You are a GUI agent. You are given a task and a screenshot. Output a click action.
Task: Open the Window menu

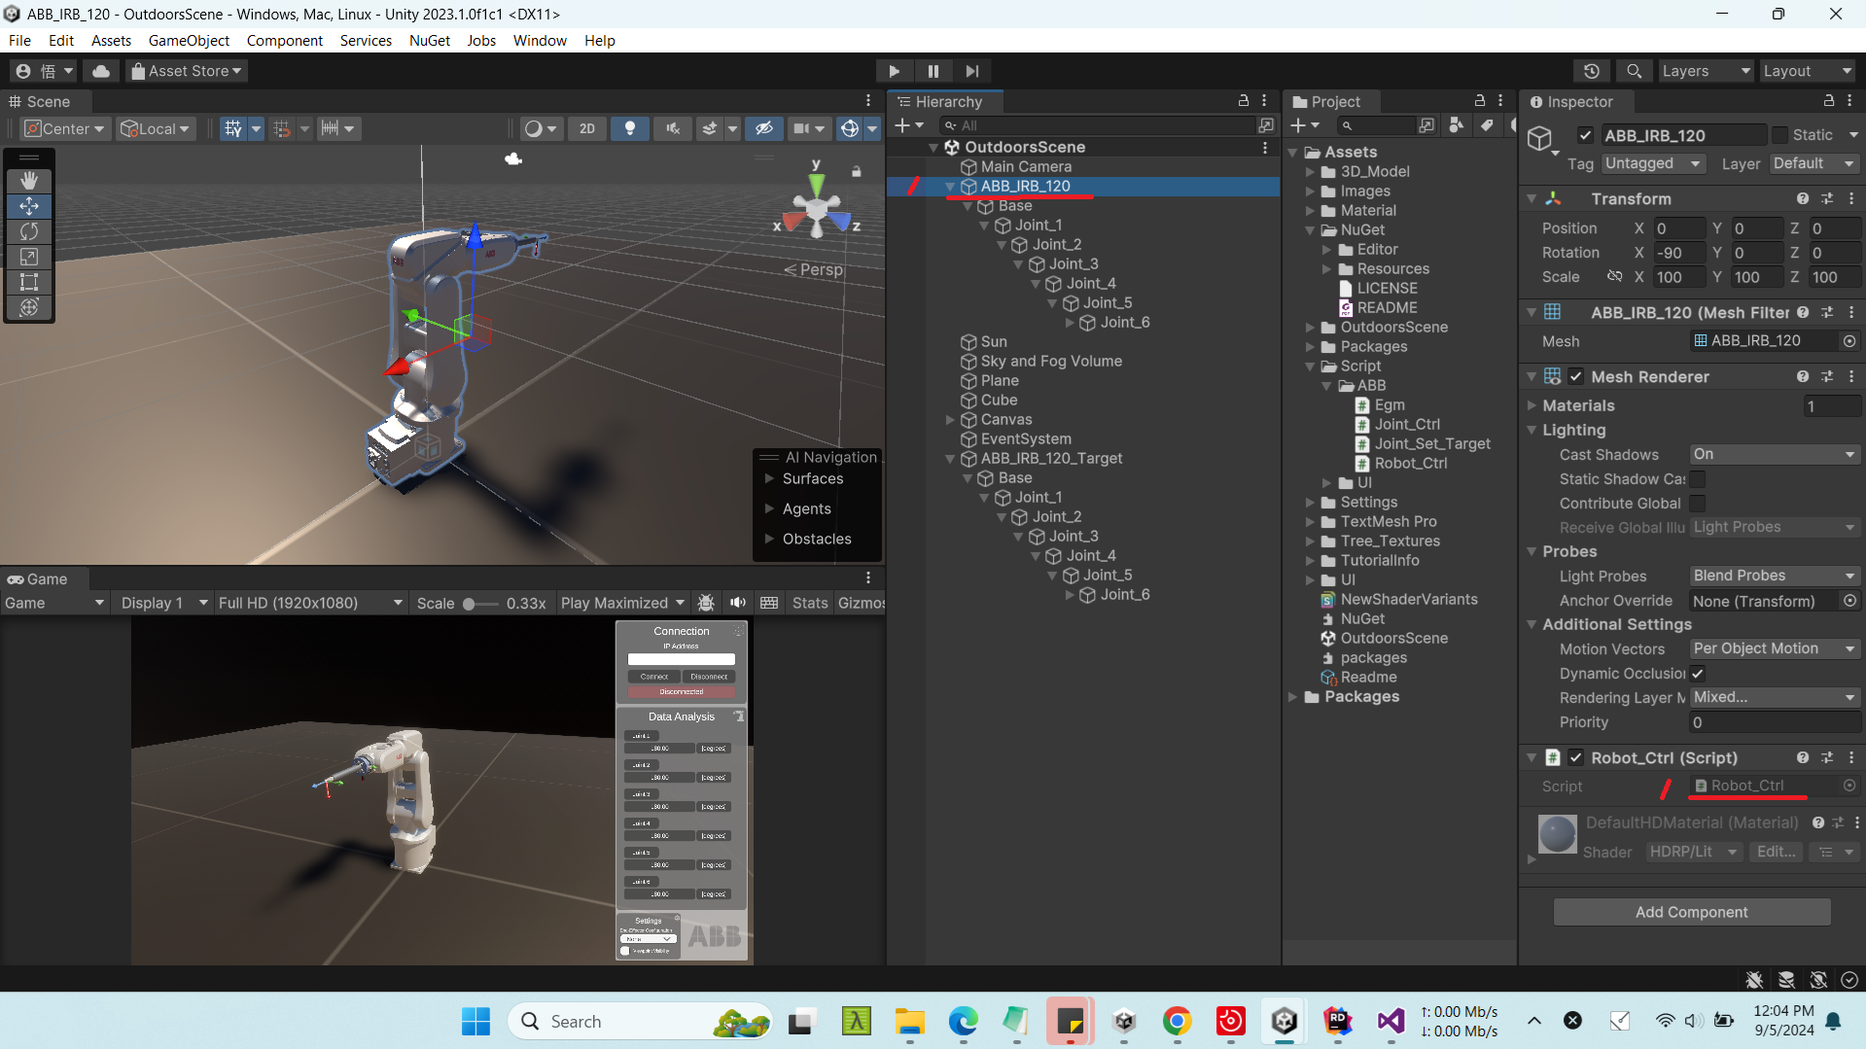(x=540, y=41)
